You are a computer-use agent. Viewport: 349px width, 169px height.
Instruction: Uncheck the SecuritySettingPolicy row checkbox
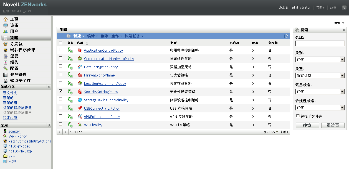[60, 91]
